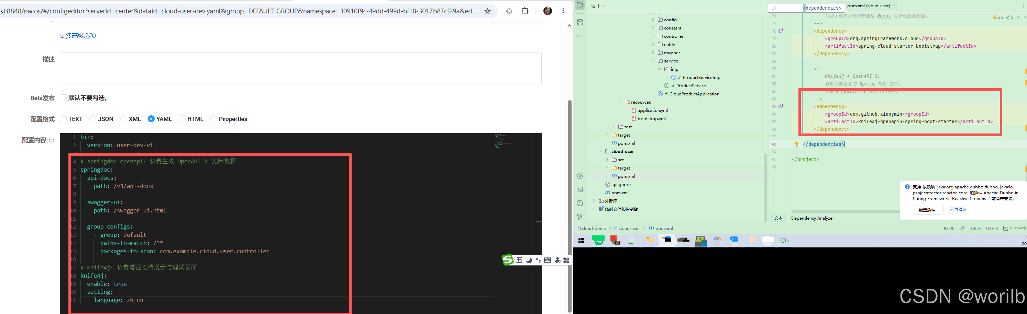Switch to the Dependency Analyzer tab
This screenshot has height=314, width=1027.
click(x=813, y=218)
